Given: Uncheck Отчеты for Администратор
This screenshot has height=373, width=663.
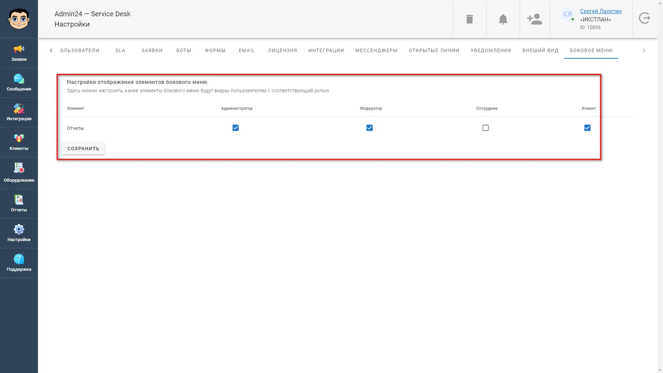Looking at the screenshot, I should [x=236, y=128].
